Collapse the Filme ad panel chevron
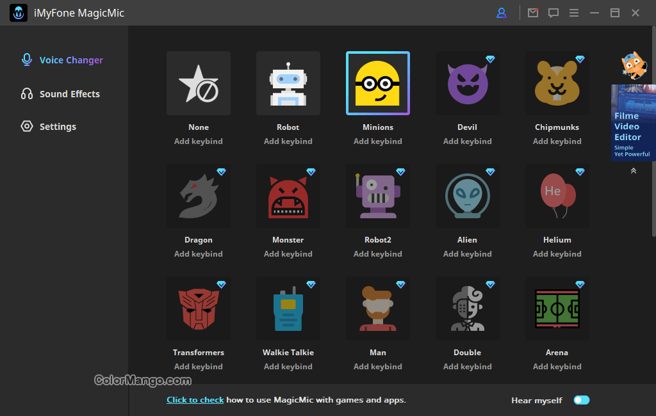656x416 pixels. (633, 171)
